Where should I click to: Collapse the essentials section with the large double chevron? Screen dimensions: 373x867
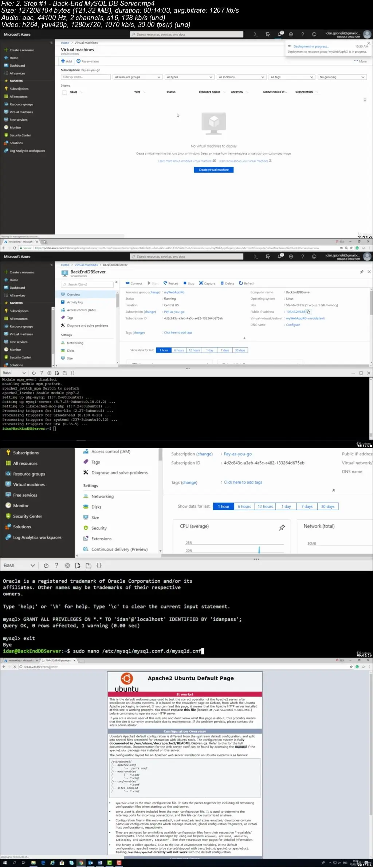coord(334,490)
